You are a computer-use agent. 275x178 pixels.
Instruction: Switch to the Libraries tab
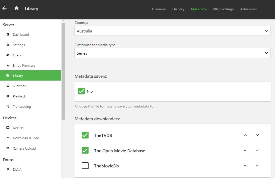click(159, 9)
